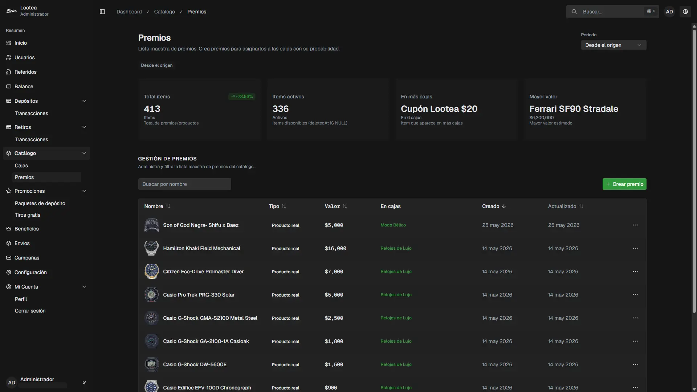Click the +73.53% trend badge
The height and width of the screenshot is (392, 697).
pyautogui.click(x=242, y=97)
